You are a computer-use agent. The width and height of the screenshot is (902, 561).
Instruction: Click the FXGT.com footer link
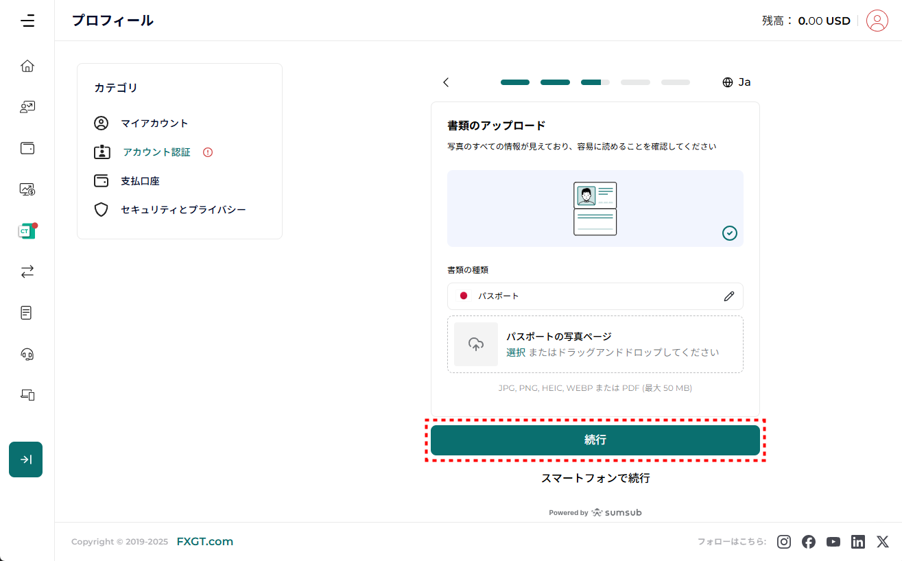coord(204,542)
